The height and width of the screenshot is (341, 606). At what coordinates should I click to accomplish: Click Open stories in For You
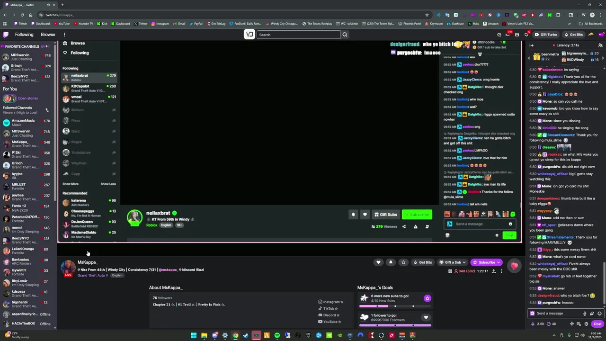[x=28, y=99]
